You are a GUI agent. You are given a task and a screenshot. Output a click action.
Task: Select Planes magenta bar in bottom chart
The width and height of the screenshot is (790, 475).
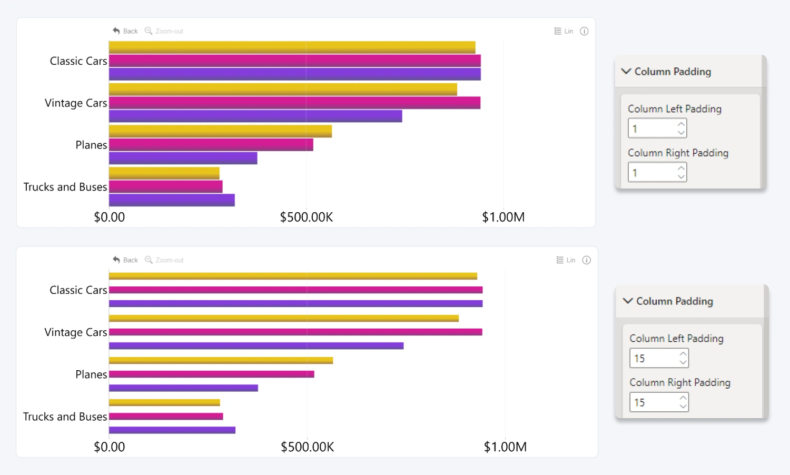point(212,374)
